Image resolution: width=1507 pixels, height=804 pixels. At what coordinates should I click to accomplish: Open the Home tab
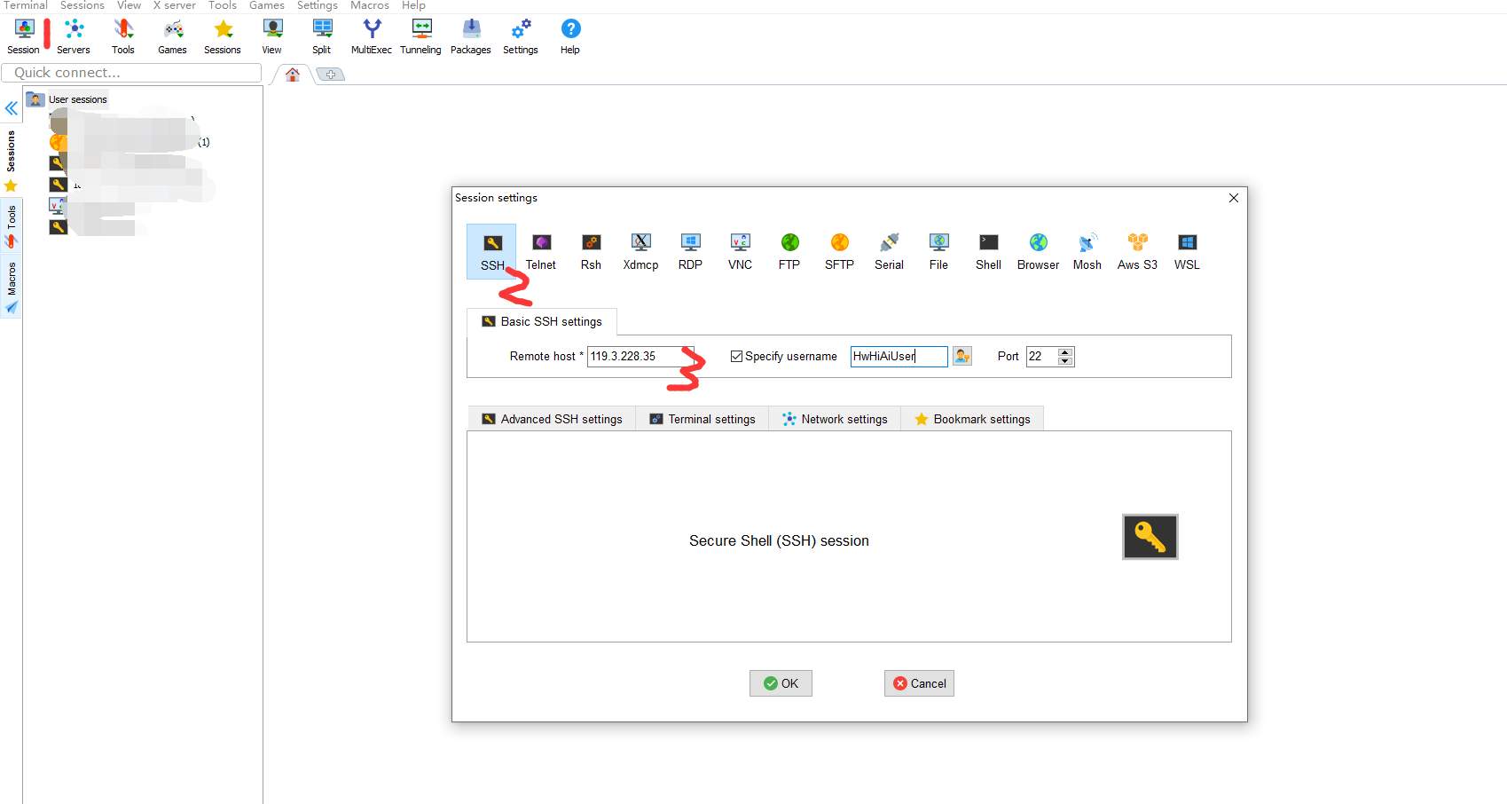[x=293, y=75]
